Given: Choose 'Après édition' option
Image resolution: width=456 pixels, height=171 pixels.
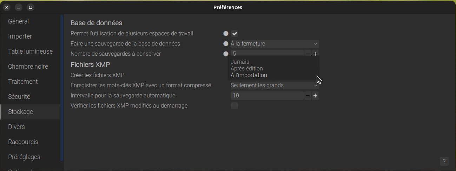Looking at the screenshot, I should (x=246, y=68).
